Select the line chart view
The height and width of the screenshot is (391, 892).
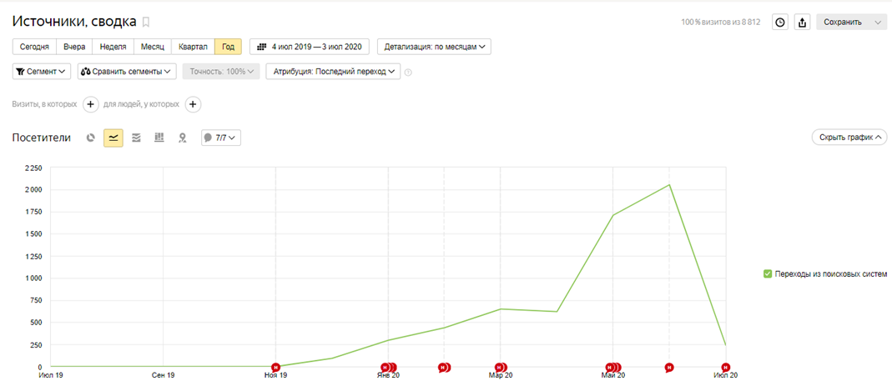113,138
